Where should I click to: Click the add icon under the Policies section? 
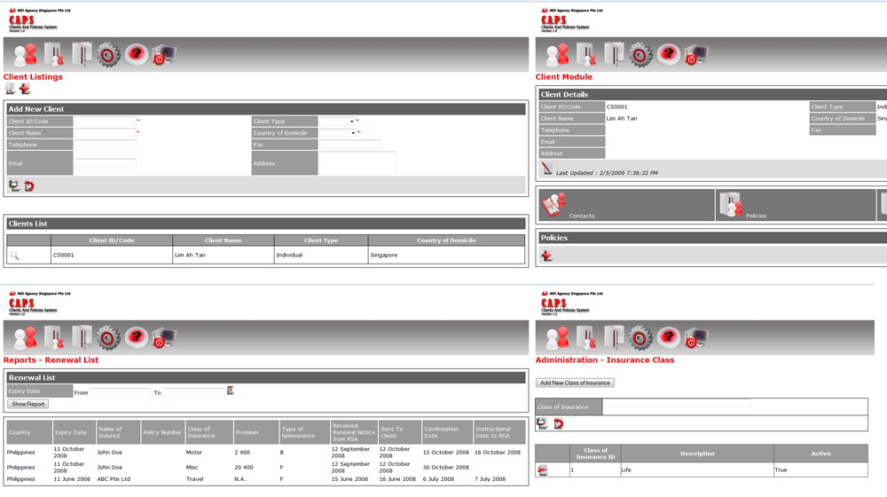(546, 256)
